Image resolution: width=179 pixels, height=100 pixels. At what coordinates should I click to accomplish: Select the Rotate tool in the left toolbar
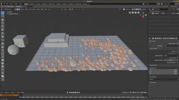3,26
